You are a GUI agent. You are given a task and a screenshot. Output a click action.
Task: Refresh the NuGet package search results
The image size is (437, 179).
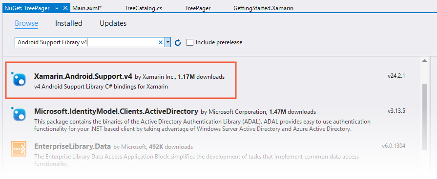(178, 42)
